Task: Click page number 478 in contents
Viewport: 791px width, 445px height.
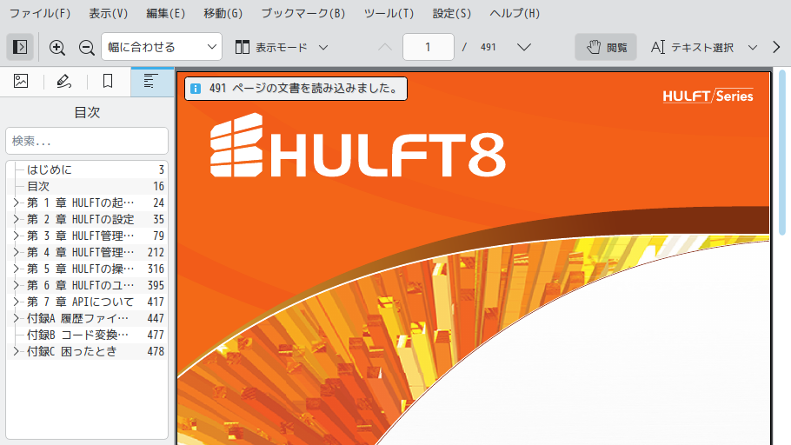Action: point(156,351)
